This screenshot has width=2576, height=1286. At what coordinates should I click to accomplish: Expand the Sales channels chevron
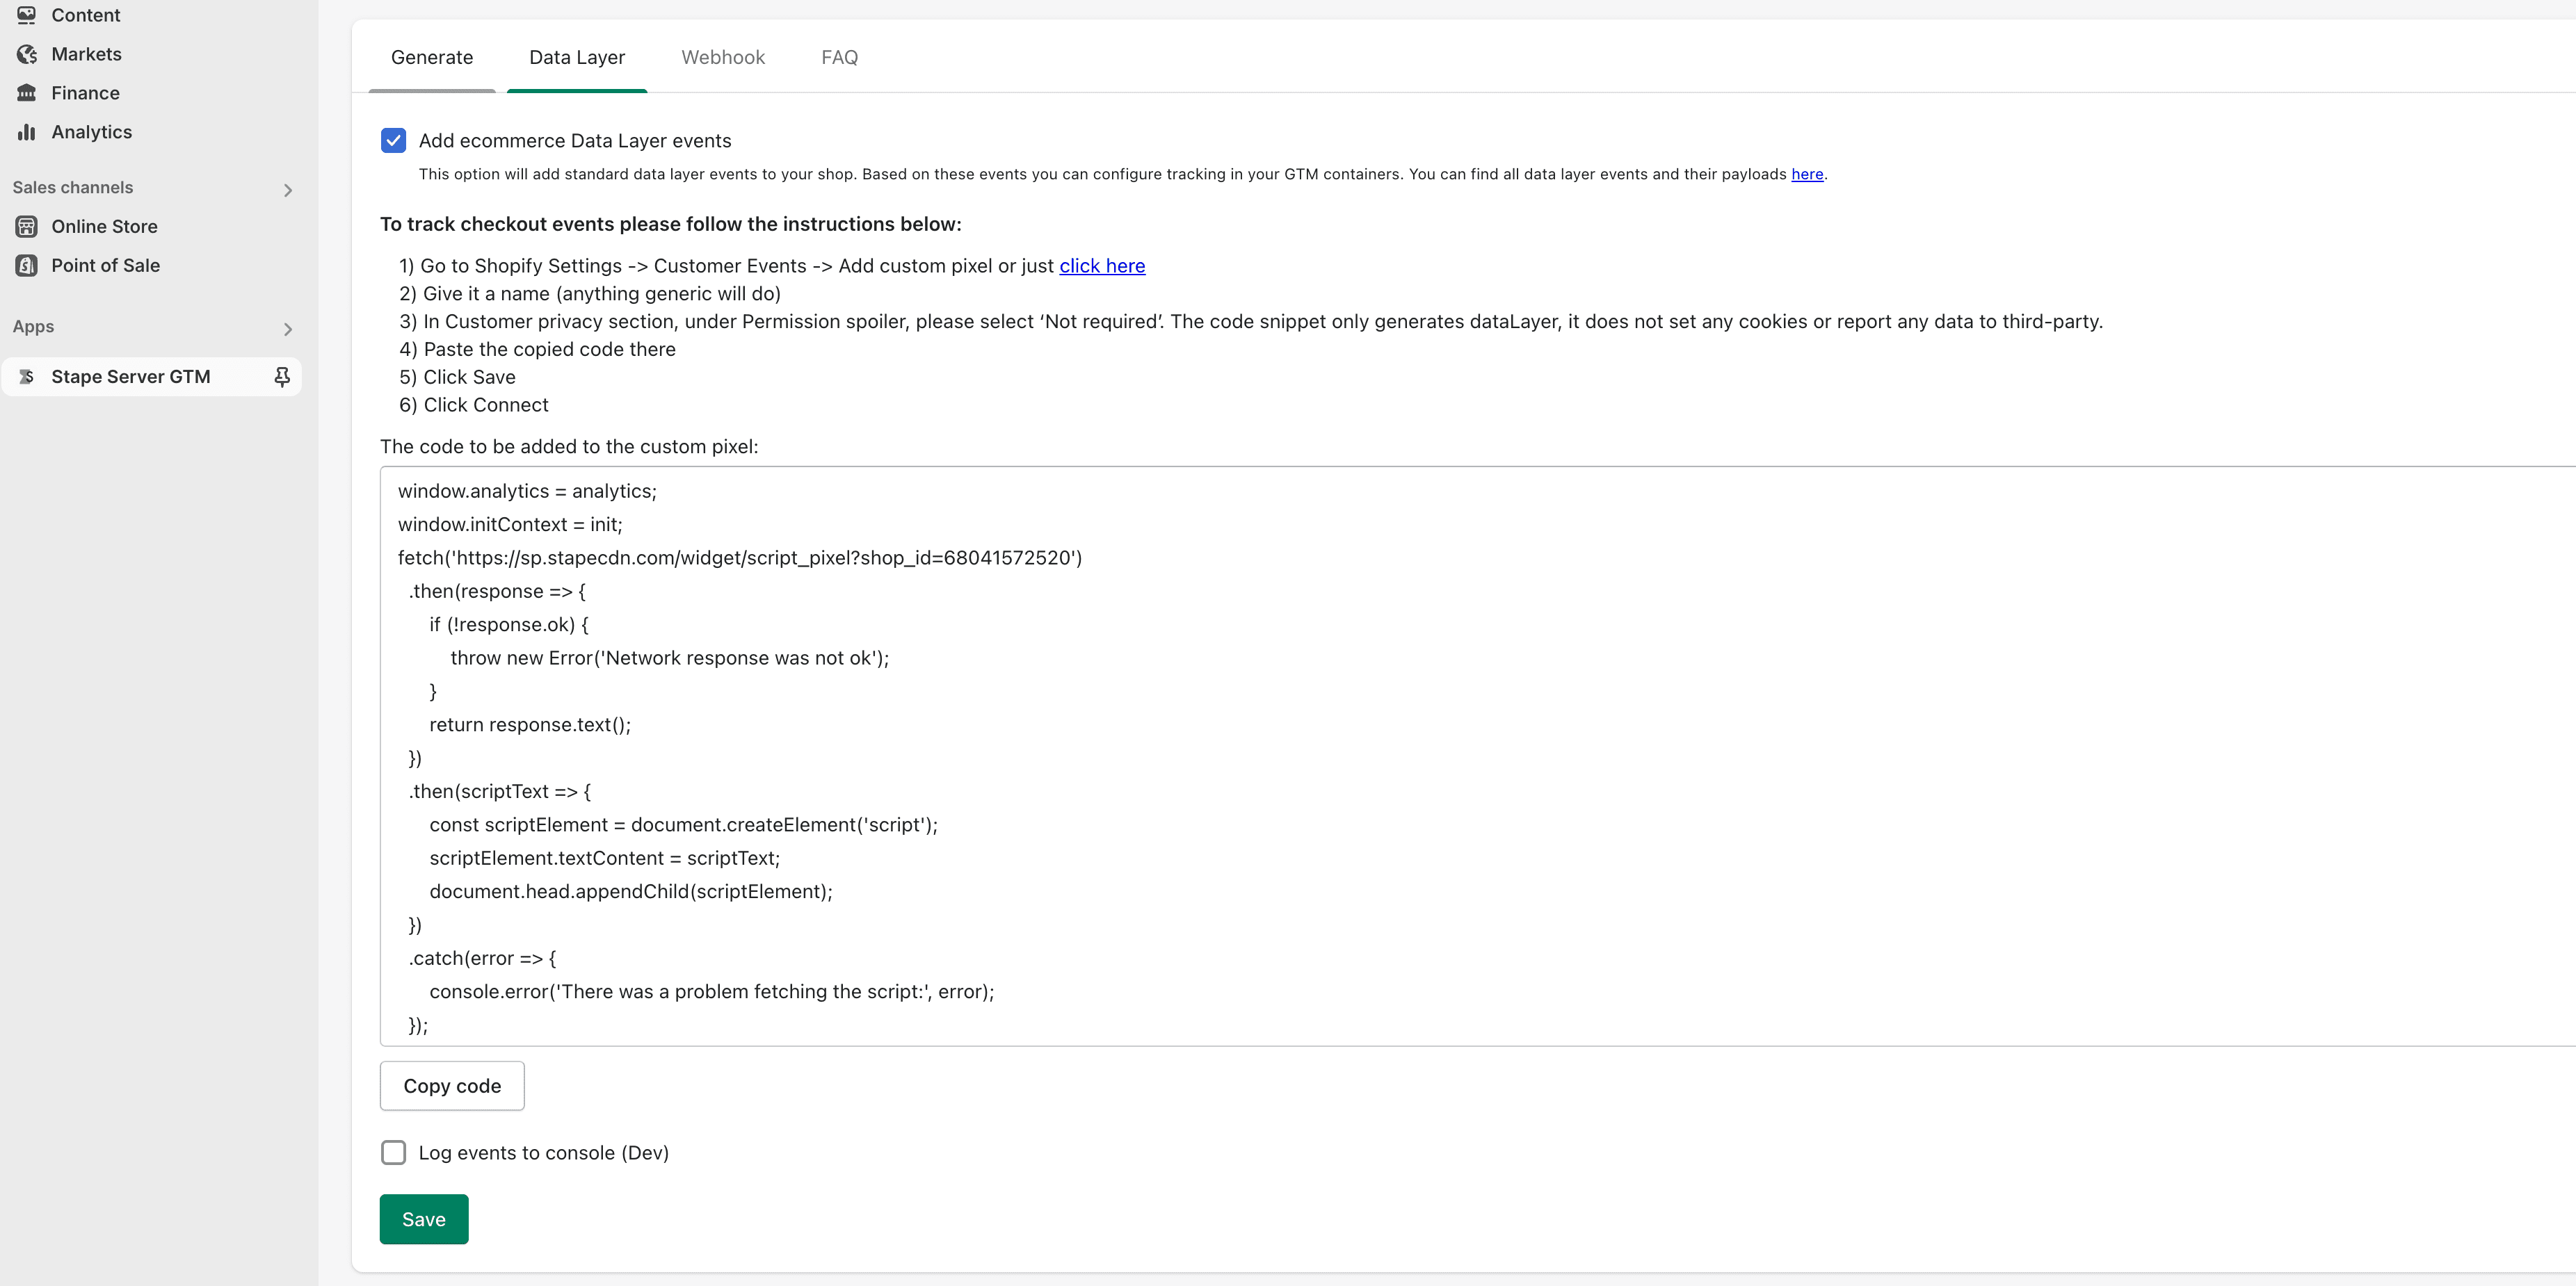point(288,190)
